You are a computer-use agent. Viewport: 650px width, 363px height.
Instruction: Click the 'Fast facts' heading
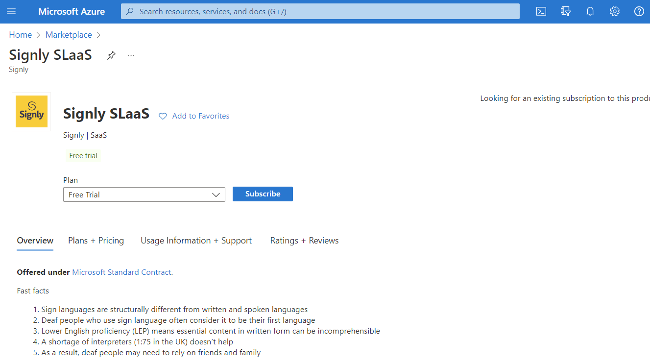point(33,291)
